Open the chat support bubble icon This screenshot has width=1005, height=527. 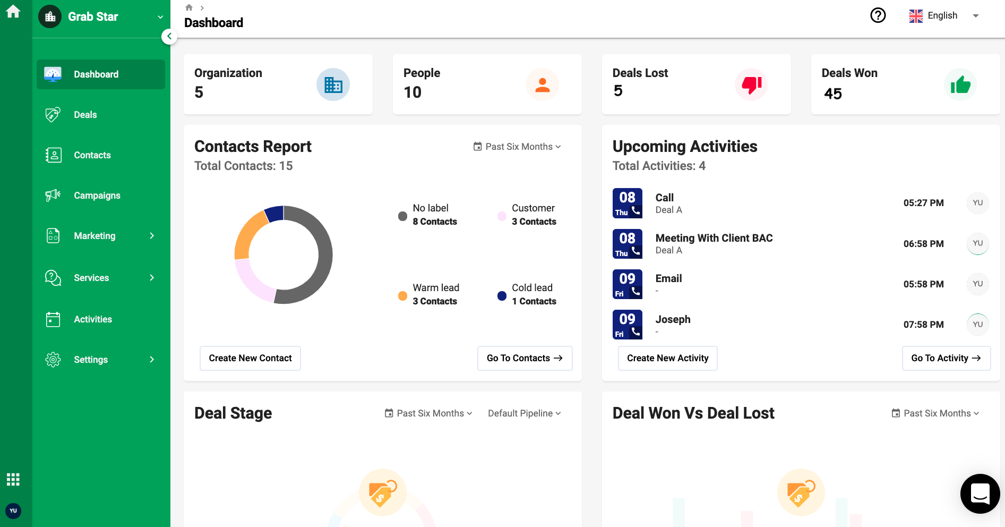(980, 494)
